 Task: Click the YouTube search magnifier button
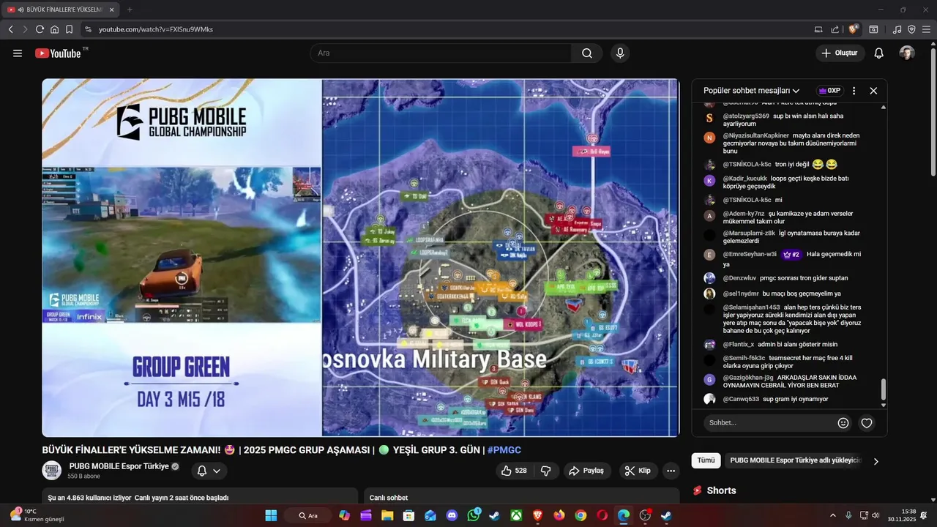(x=587, y=53)
